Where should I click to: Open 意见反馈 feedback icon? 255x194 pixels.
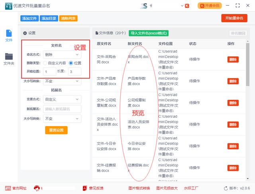pyautogui.click(x=84, y=188)
